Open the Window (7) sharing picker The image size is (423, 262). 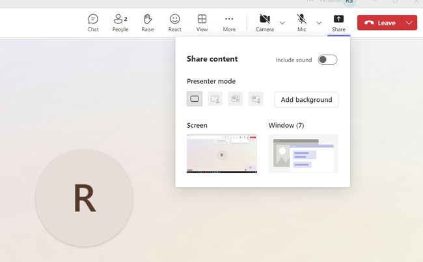coord(303,153)
